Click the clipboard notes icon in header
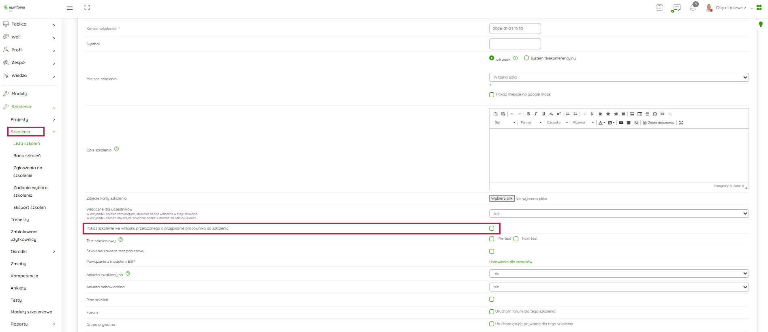This screenshot has width=768, height=332. (659, 8)
